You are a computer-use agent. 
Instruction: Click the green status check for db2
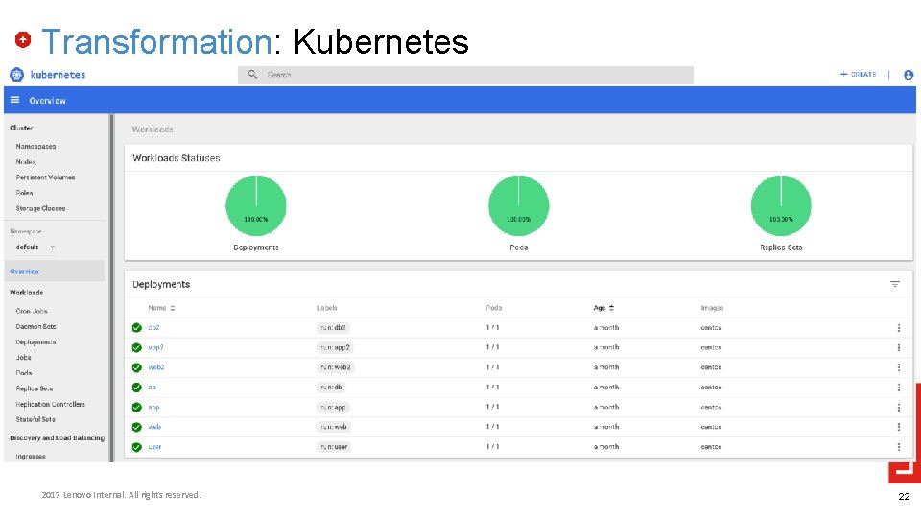coord(137,328)
